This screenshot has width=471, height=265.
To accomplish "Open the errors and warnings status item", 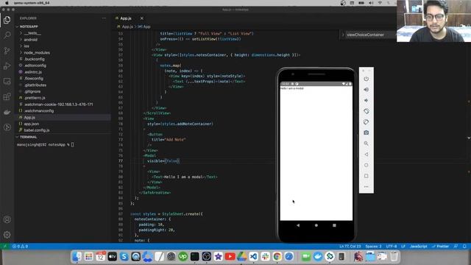I will coord(20,247).
